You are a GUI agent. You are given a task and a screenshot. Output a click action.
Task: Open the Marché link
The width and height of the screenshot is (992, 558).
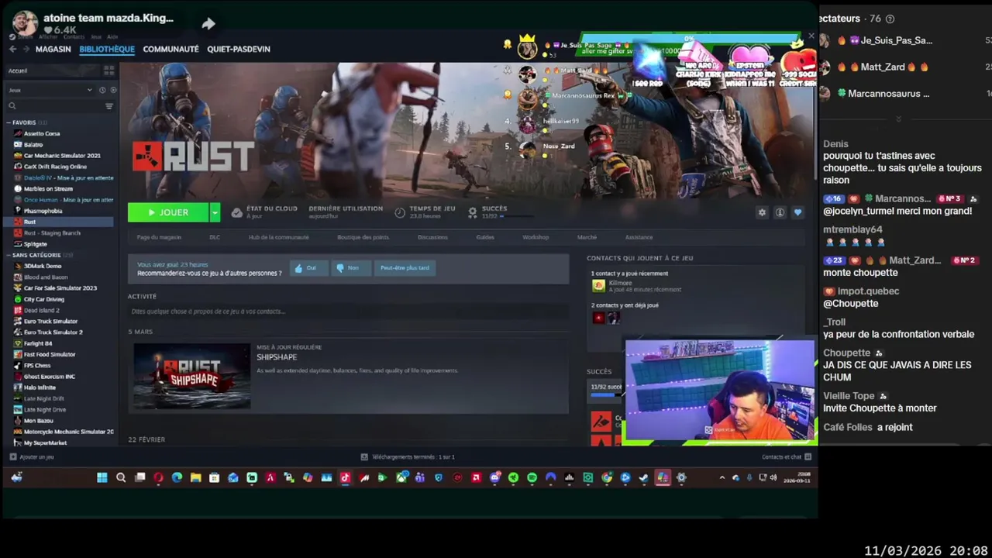click(587, 237)
